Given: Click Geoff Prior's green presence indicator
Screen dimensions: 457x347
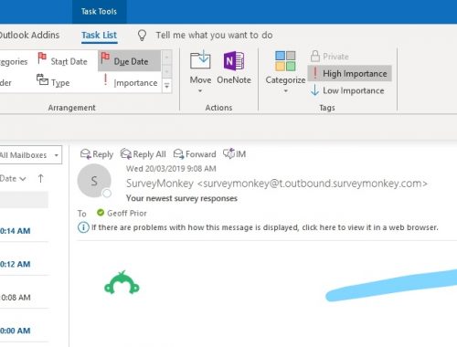Looking at the screenshot, I should pyautogui.click(x=101, y=213).
